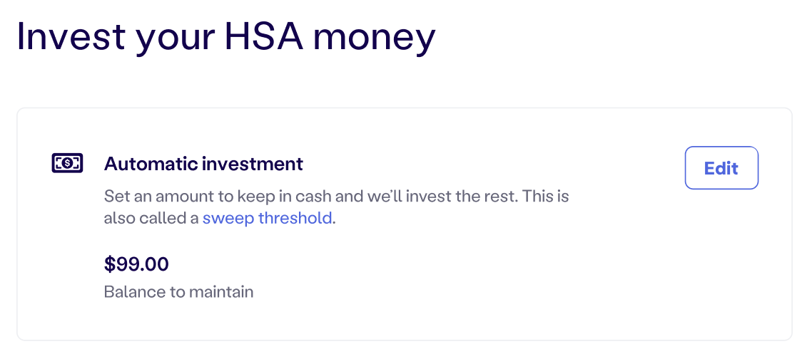This screenshot has height=349, width=812.
Task: Click the 'also called a' text before link
Action: [x=151, y=218]
